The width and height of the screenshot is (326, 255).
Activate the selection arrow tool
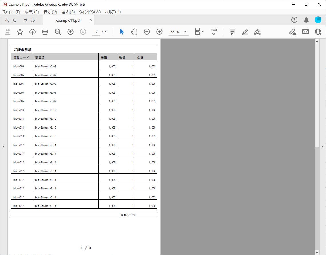click(122, 32)
